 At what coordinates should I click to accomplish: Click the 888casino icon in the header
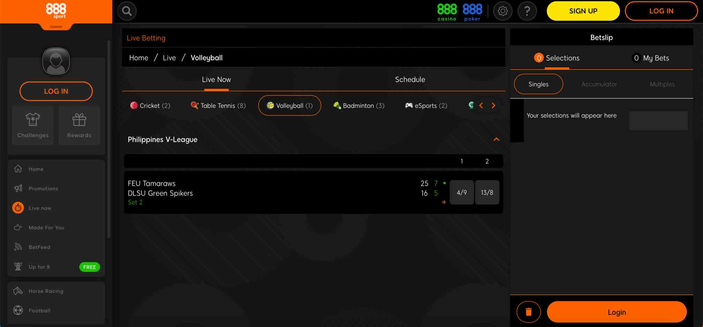point(447,10)
